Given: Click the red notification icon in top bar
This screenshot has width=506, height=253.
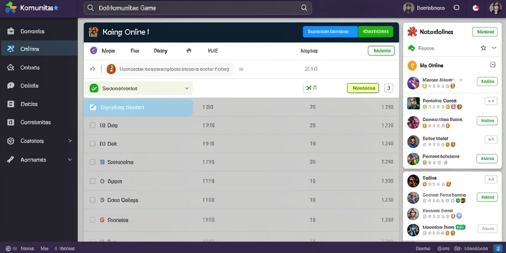Looking at the screenshot, I should [476, 8].
